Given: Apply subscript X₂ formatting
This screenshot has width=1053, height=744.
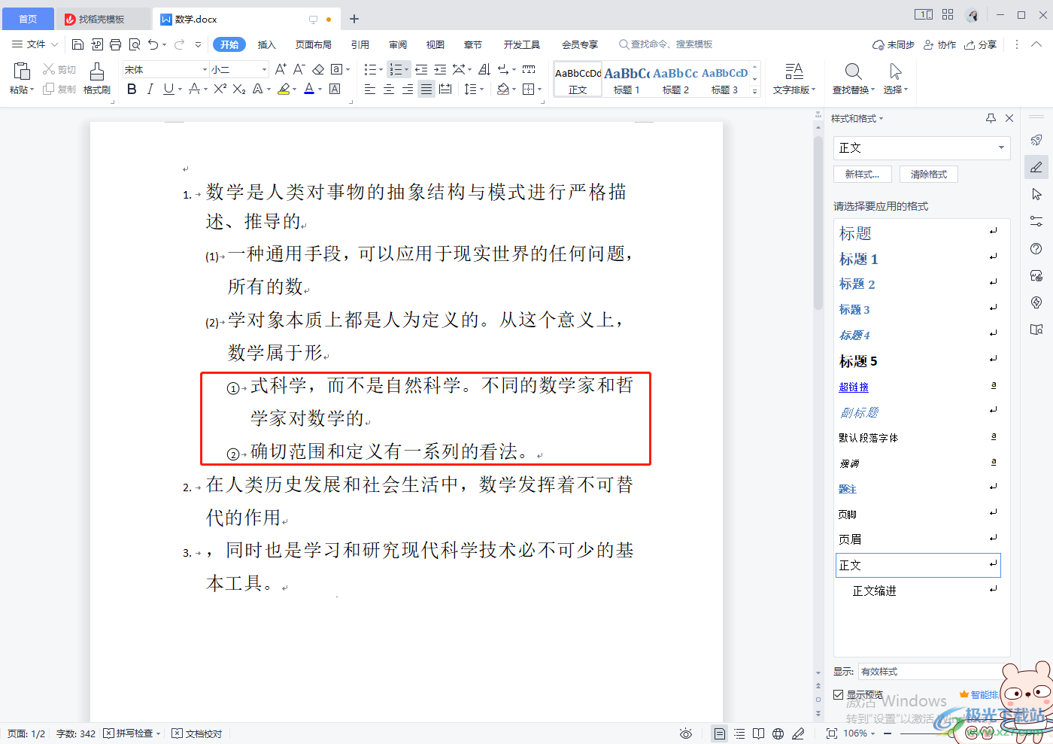Looking at the screenshot, I should coord(239,89).
